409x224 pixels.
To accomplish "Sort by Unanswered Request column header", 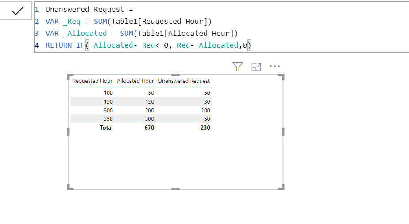I will point(184,81).
